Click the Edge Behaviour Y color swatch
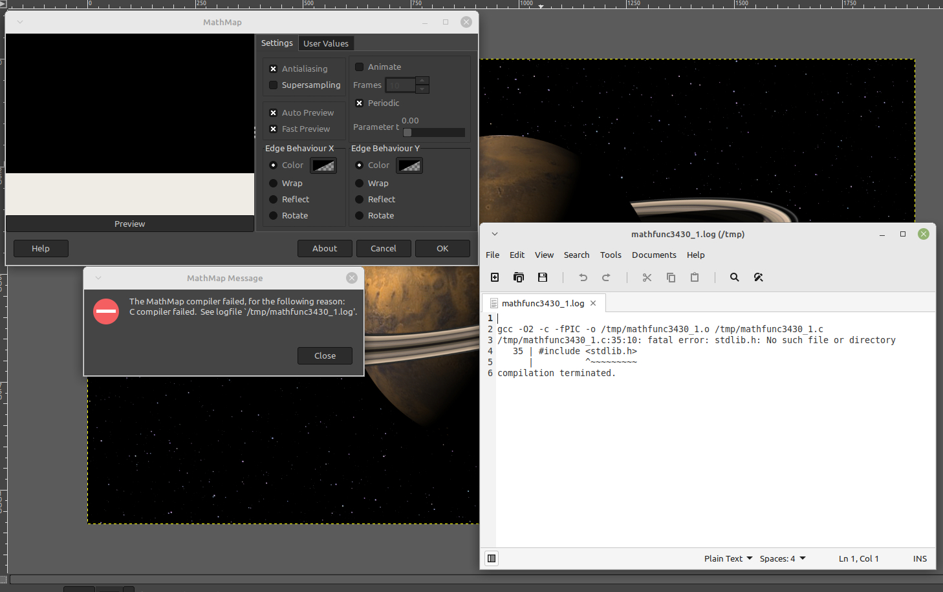 click(409, 165)
